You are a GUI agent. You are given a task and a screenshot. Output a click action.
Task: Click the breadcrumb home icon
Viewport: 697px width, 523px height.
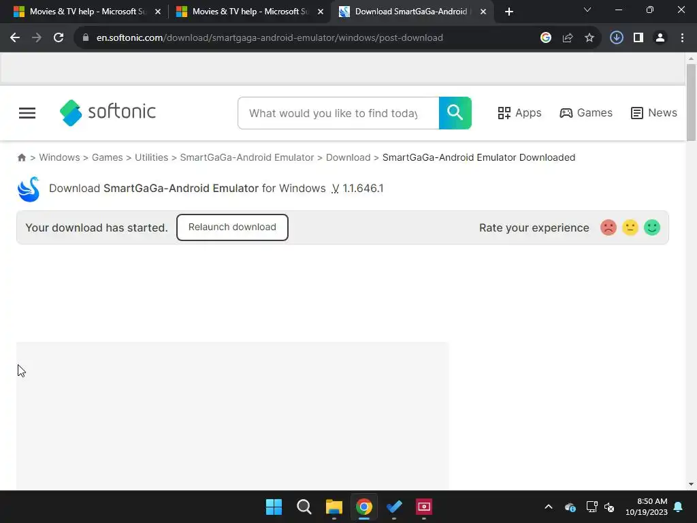(x=21, y=157)
